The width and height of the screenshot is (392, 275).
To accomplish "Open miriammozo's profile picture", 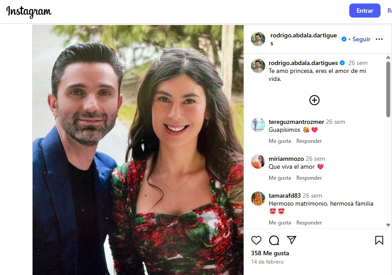I will tap(258, 162).
